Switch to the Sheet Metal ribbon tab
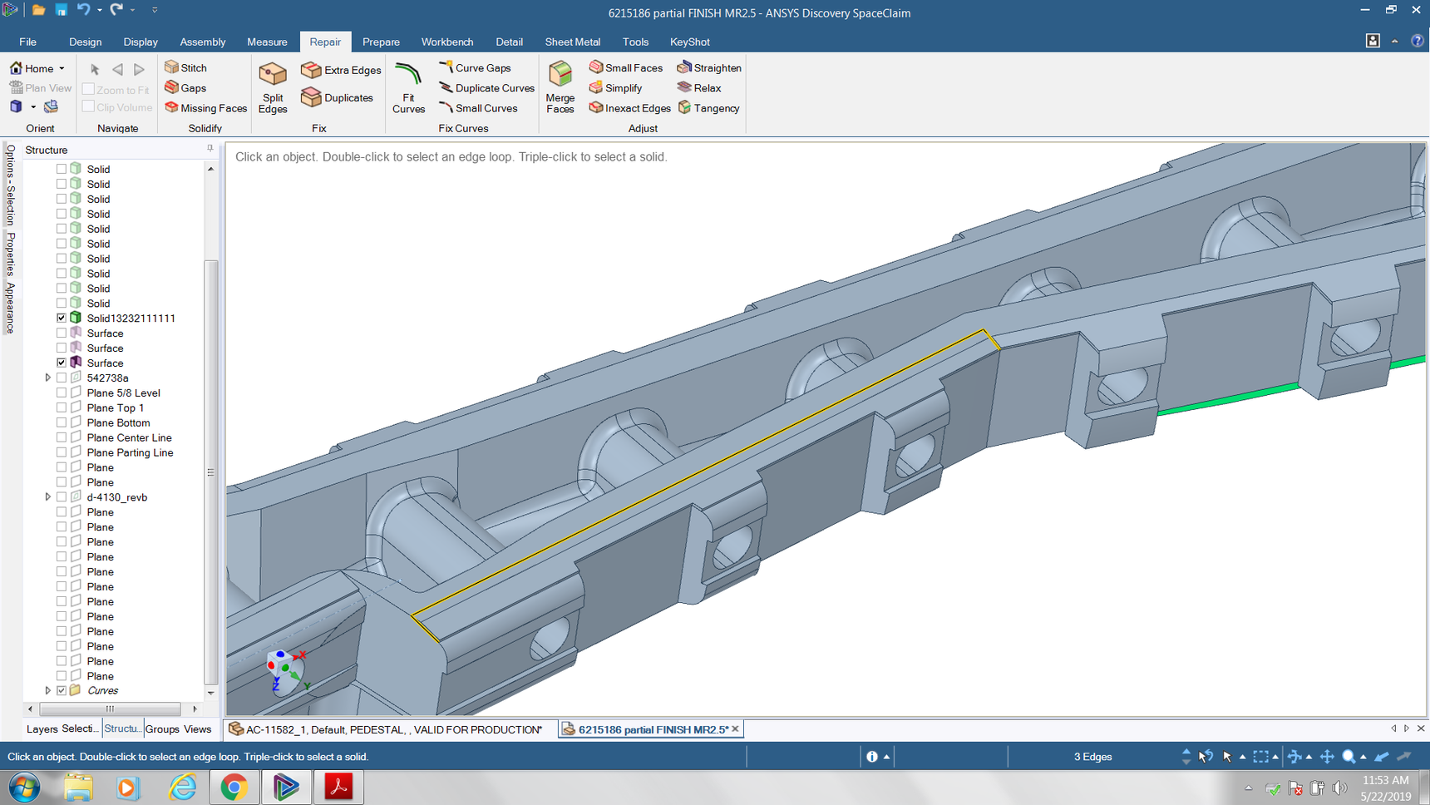1430x805 pixels. 572,42
